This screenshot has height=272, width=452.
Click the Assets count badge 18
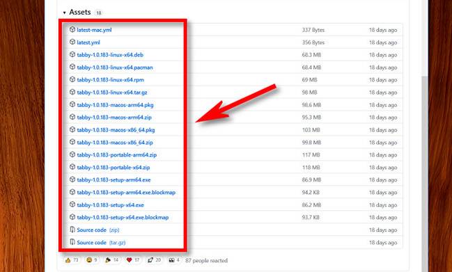tap(99, 13)
